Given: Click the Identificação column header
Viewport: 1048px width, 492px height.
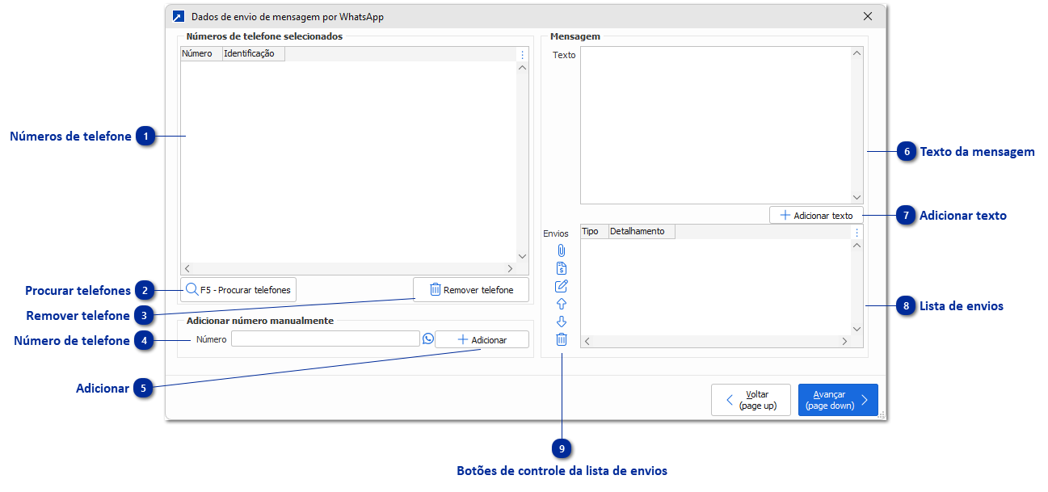Looking at the screenshot, I should point(253,54).
